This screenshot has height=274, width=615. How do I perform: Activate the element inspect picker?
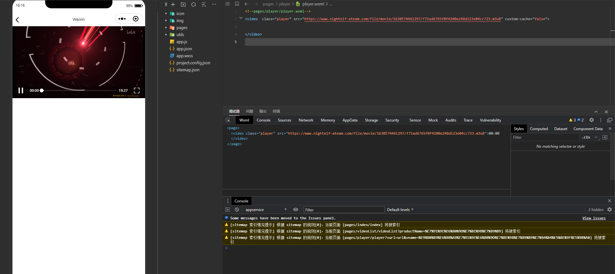tap(228, 120)
